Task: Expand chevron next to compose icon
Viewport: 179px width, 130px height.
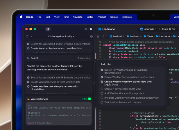Action: (32, 36)
